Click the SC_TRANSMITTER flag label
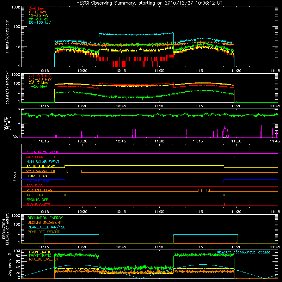The image size is (282, 282). [41, 171]
